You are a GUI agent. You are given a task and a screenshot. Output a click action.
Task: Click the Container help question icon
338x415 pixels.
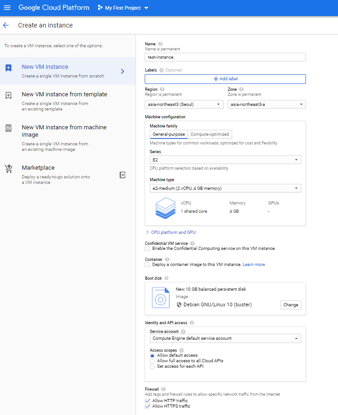(x=167, y=260)
